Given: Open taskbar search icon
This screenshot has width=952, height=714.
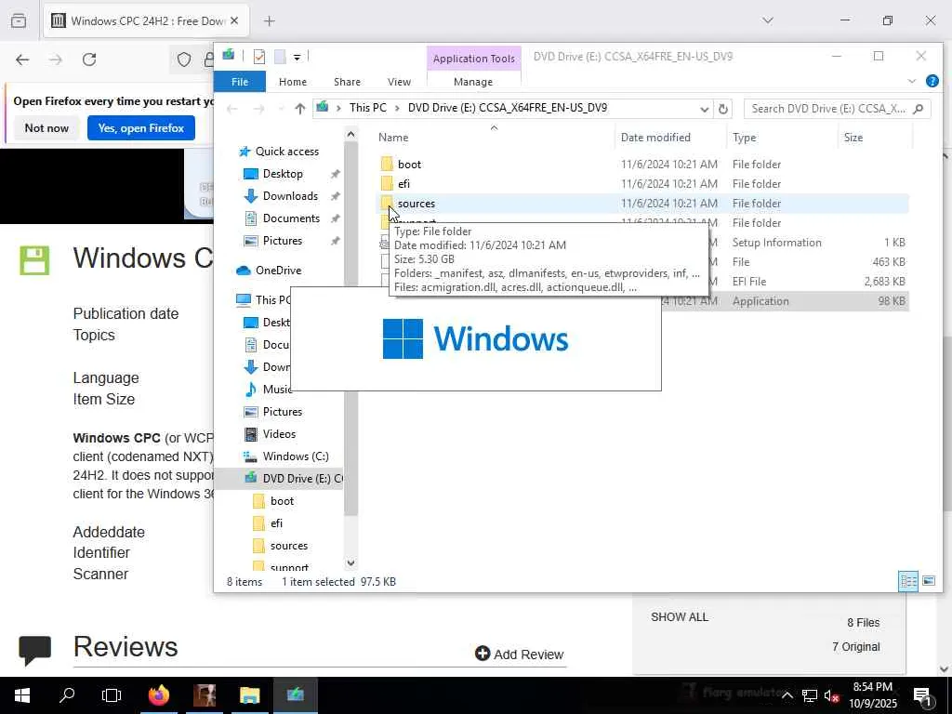Looking at the screenshot, I should 66,695.
